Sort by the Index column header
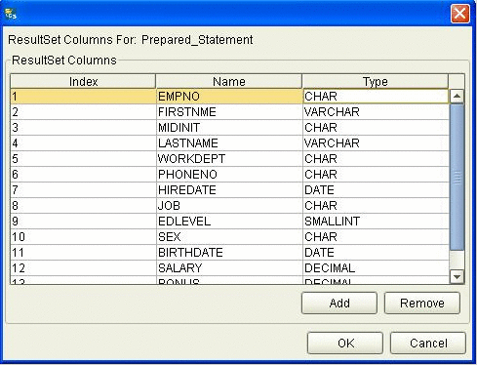Viewport: 477px width, 365px height. [x=83, y=81]
